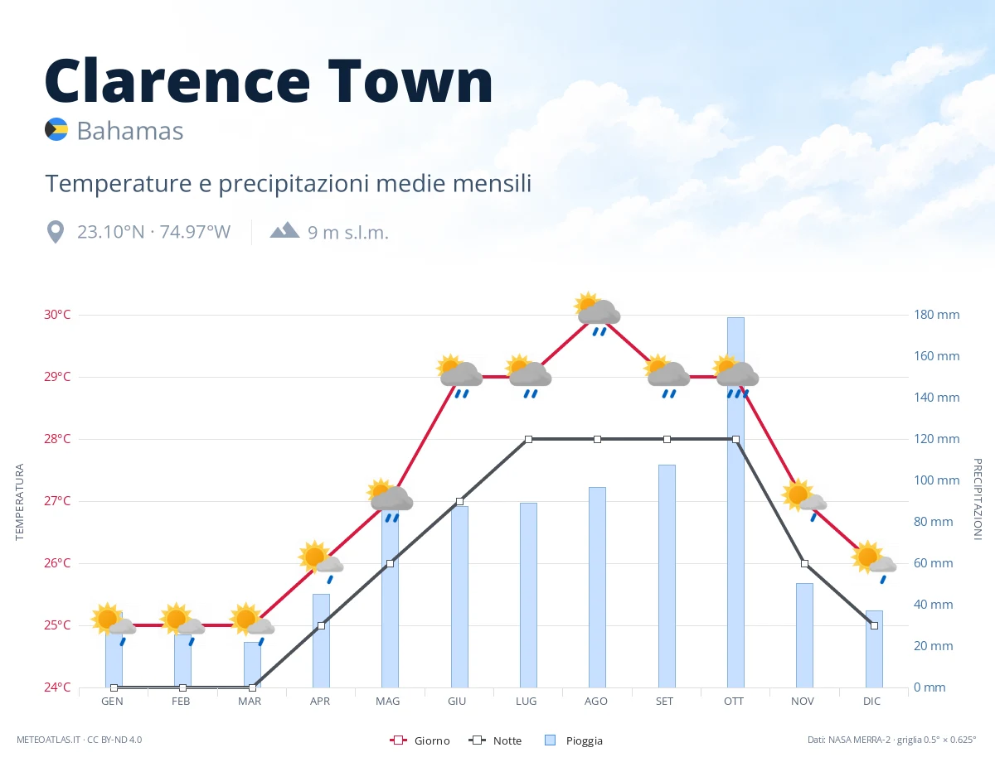Toggle the Notte legend entry
This screenshot has height=762, width=995.
coord(495,740)
